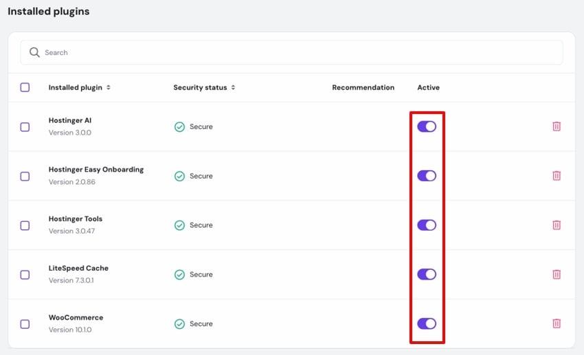Turn off Hostinger Tools active switch
The image size is (584, 355).
pyautogui.click(x=427, y=225)
